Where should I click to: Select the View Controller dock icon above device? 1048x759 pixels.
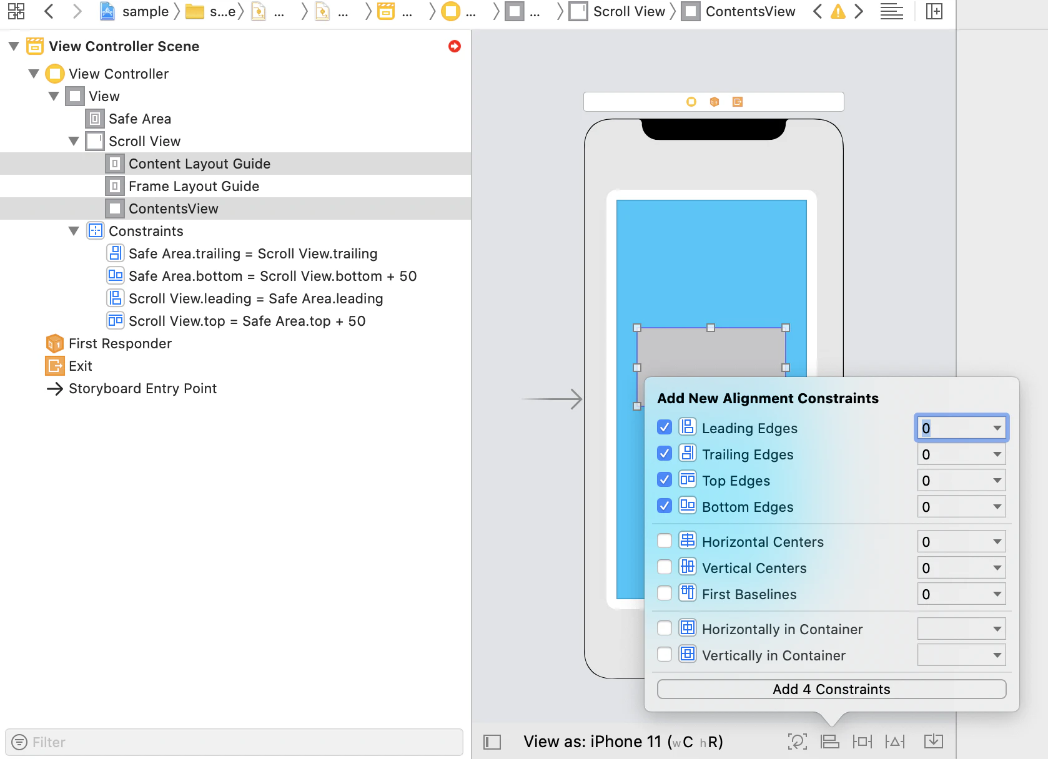[691, 102]
